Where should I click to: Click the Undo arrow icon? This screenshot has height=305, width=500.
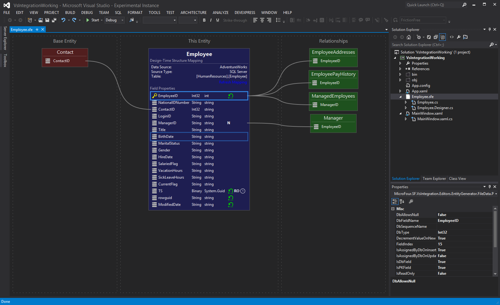63,20
